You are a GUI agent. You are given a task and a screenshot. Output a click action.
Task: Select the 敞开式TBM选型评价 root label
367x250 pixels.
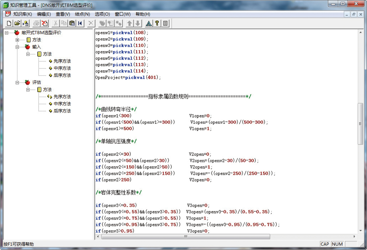pyautogui.click(x=41, y=33)
